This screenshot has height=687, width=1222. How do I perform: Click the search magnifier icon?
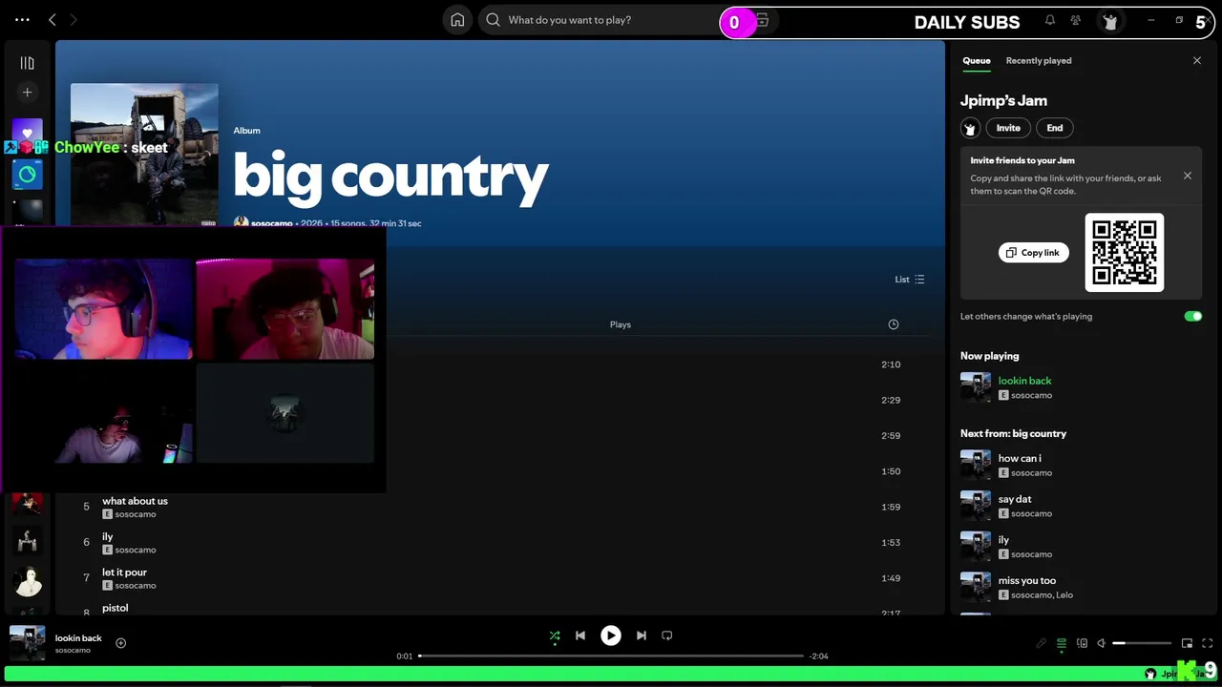pos(493,20)
